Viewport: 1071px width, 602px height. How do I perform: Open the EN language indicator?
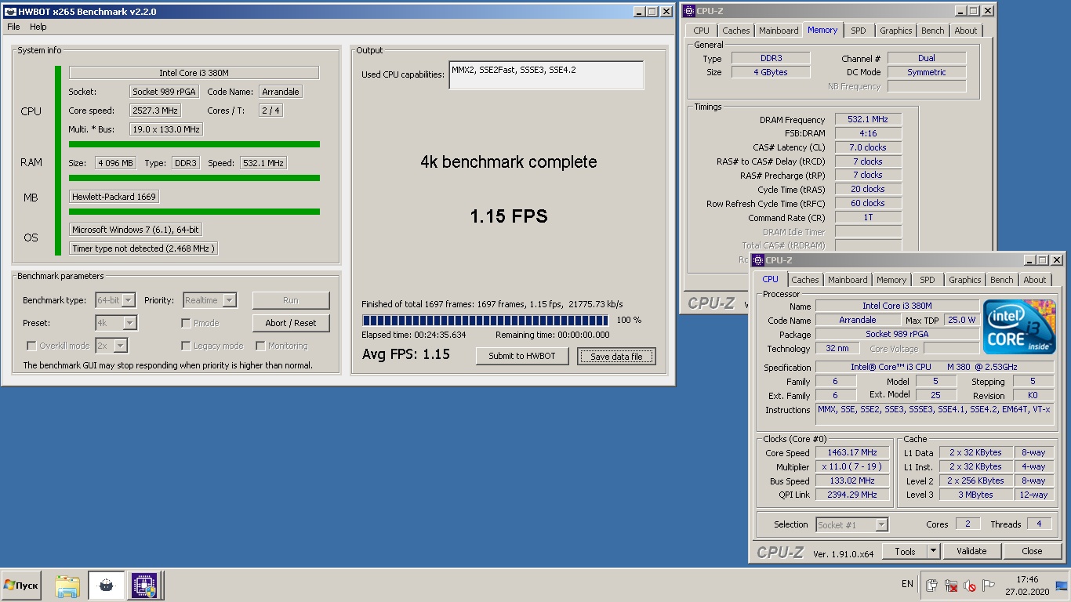pos(907,584)
